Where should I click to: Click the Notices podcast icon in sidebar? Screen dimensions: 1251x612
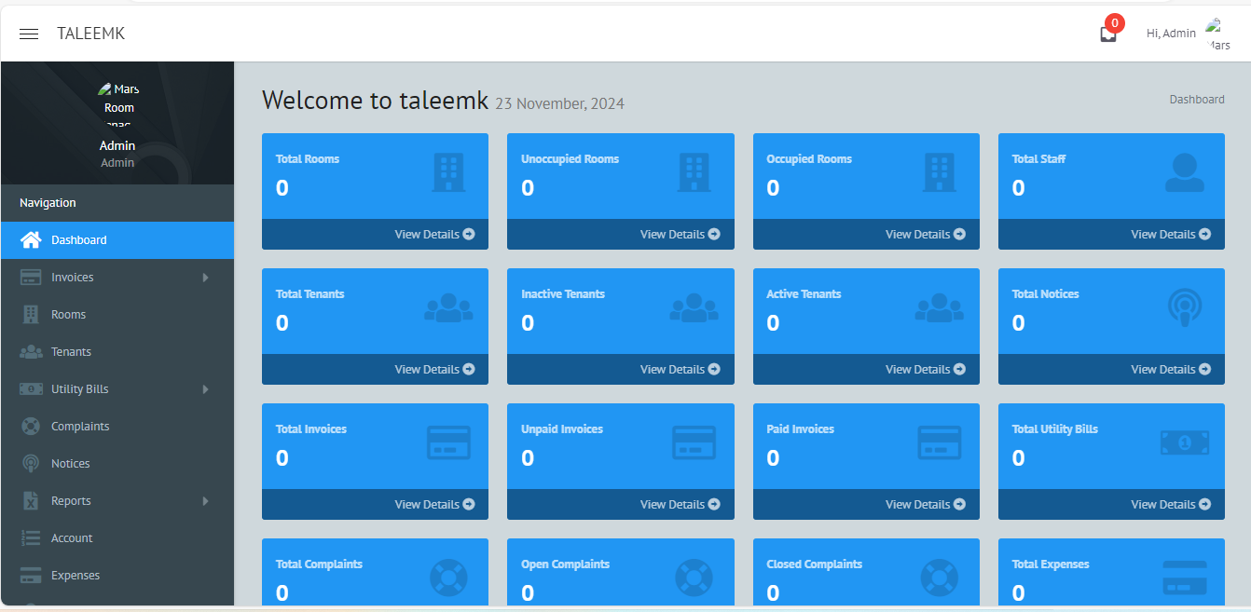[31, 464]
